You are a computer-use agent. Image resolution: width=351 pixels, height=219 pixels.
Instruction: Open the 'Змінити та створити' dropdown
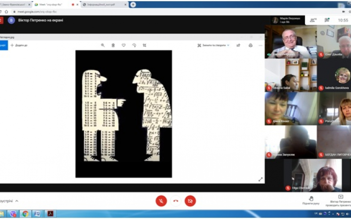pyautogui.click(x=213, y=46)
